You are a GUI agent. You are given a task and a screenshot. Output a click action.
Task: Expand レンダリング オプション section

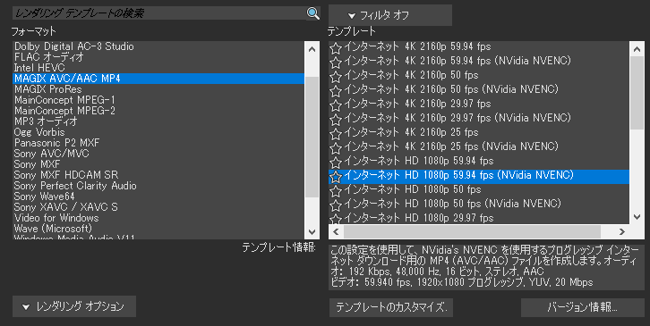click(74, 306)
